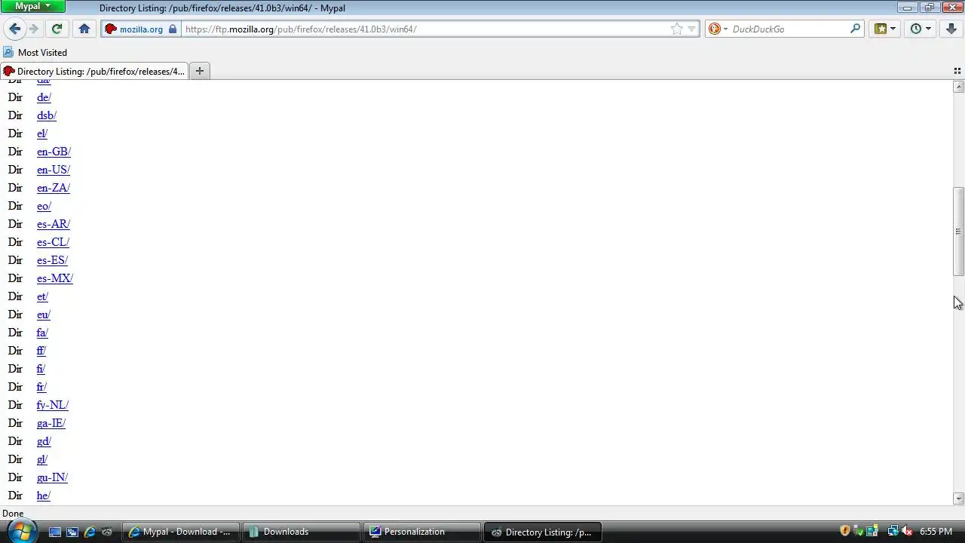Open the gu-IN/ directory link
The height and width of the screenshot is (543, 965).
tap(52, 477)
